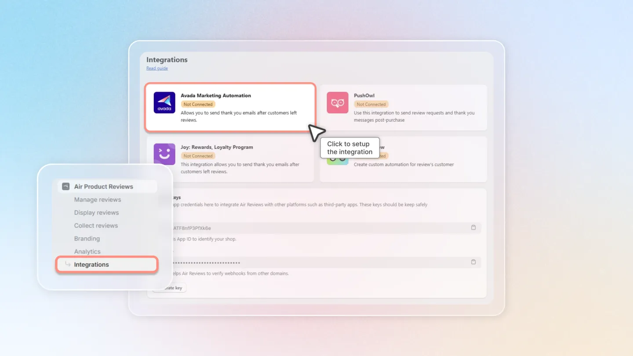Click the App ID helper text about identifying your shop

pos(204,239)
